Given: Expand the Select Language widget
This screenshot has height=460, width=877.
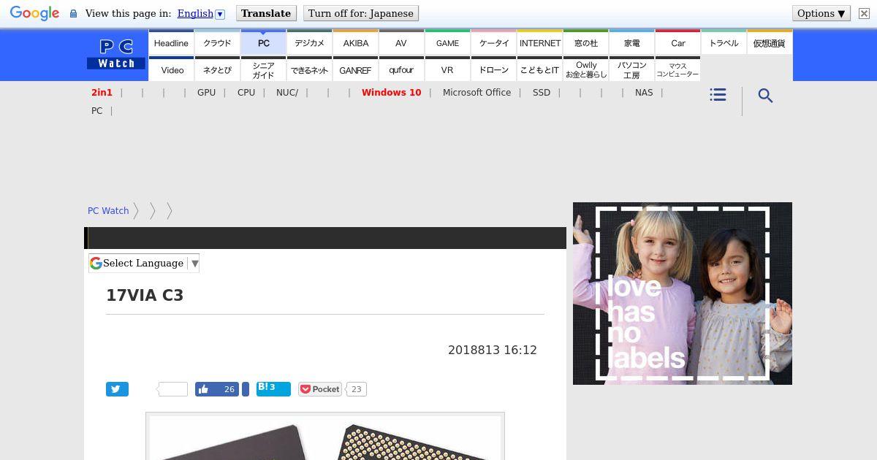Looking at the screenshot, I should (144, 264).
